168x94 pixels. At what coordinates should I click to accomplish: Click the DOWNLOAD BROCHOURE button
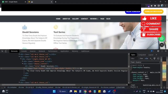153,11
